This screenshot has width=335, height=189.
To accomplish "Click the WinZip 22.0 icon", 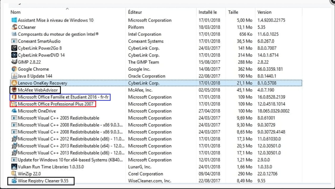I will [x=14, y=174].
